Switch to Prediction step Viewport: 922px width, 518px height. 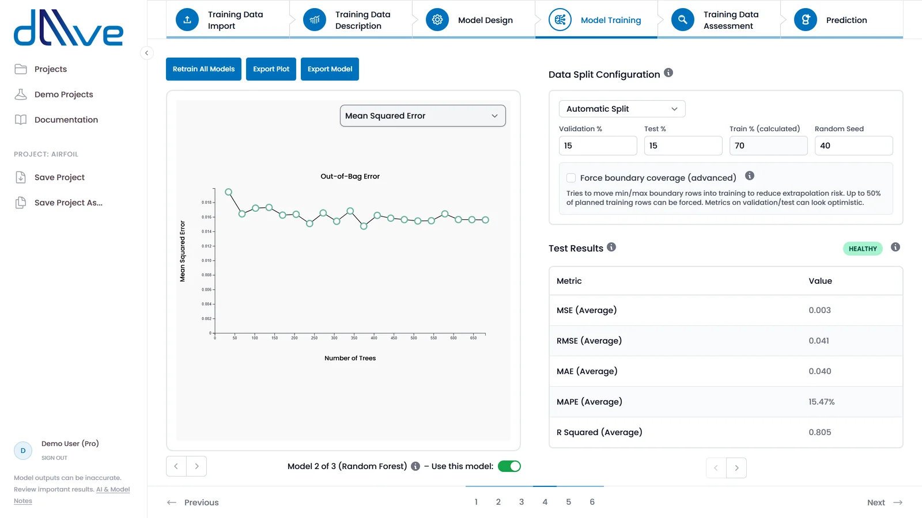pos(842,20)
